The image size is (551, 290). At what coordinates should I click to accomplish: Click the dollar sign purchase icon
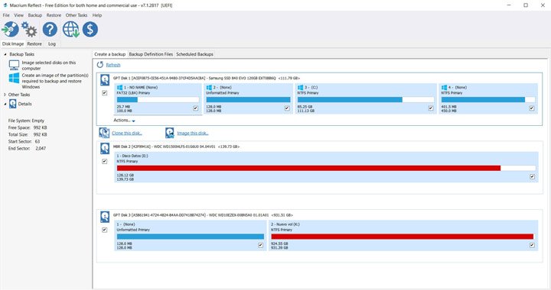coord(90,30)
